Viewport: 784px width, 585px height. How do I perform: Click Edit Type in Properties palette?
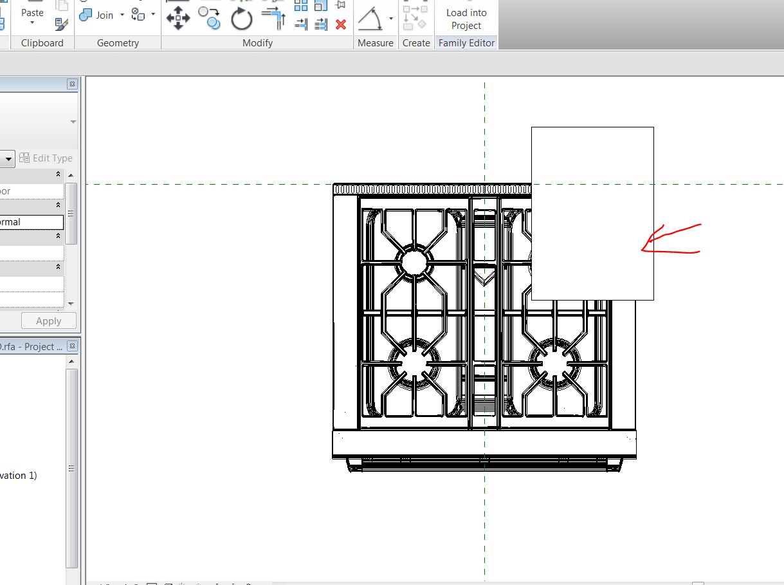(x=46, y=158)
